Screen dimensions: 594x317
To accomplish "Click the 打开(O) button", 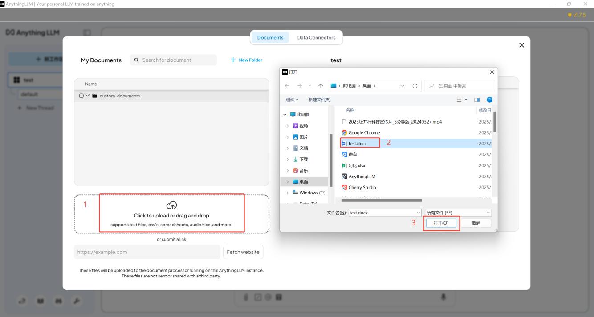I will click(x=441, y=223).
